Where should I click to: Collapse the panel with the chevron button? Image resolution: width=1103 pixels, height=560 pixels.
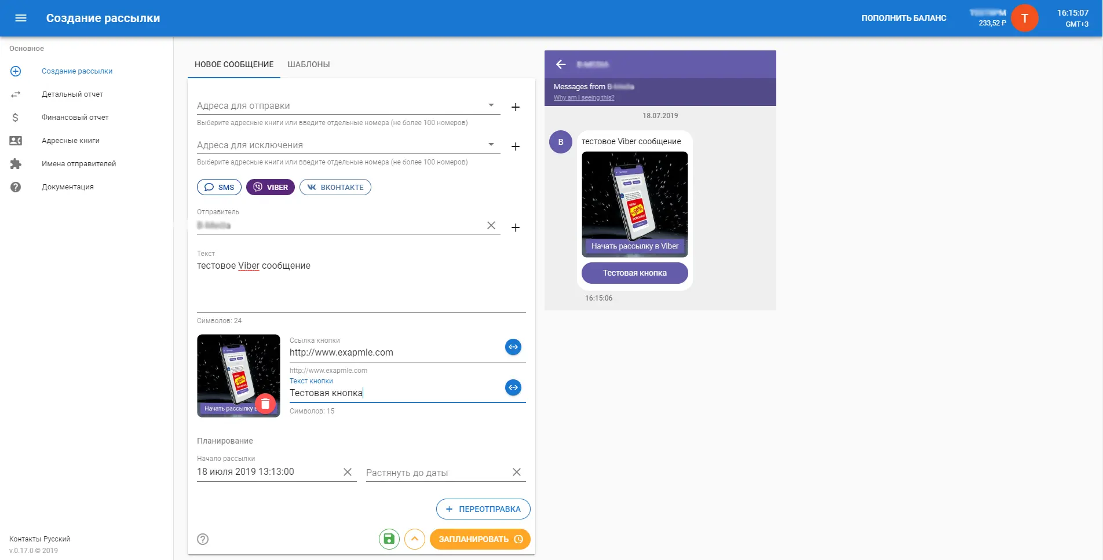pyautogui.click(x=415, y=539)
